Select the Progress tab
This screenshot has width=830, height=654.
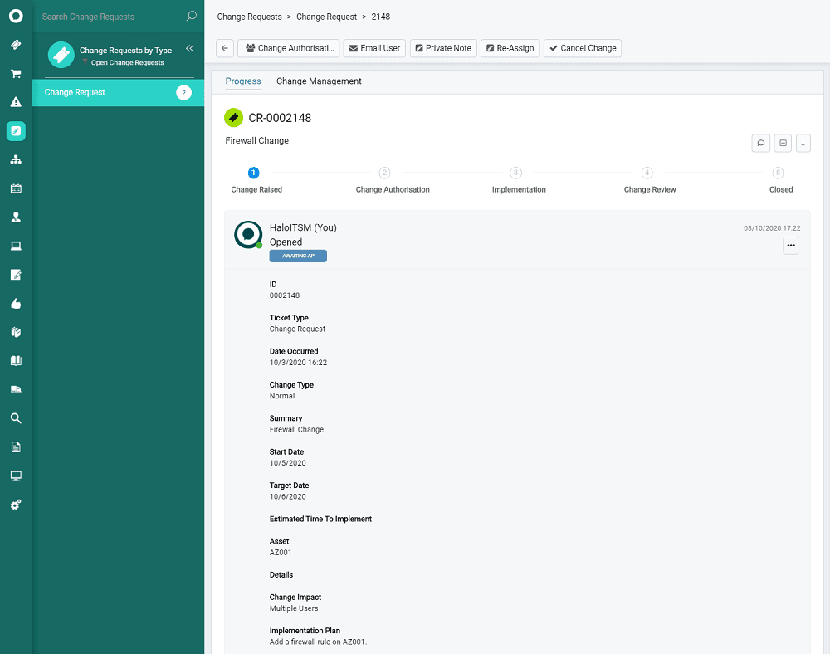click(x=242, y=81)
